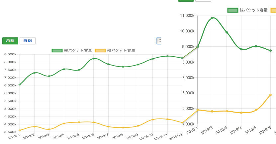Viewport: 276px width, 144px height.
Task: Select yellow data point for 2019/6
Action: click(270, 95)
